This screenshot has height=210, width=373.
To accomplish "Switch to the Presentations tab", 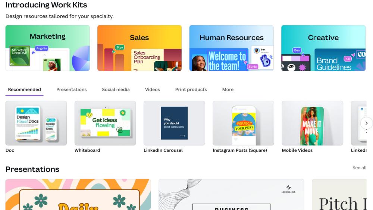I will coord(71,90).
